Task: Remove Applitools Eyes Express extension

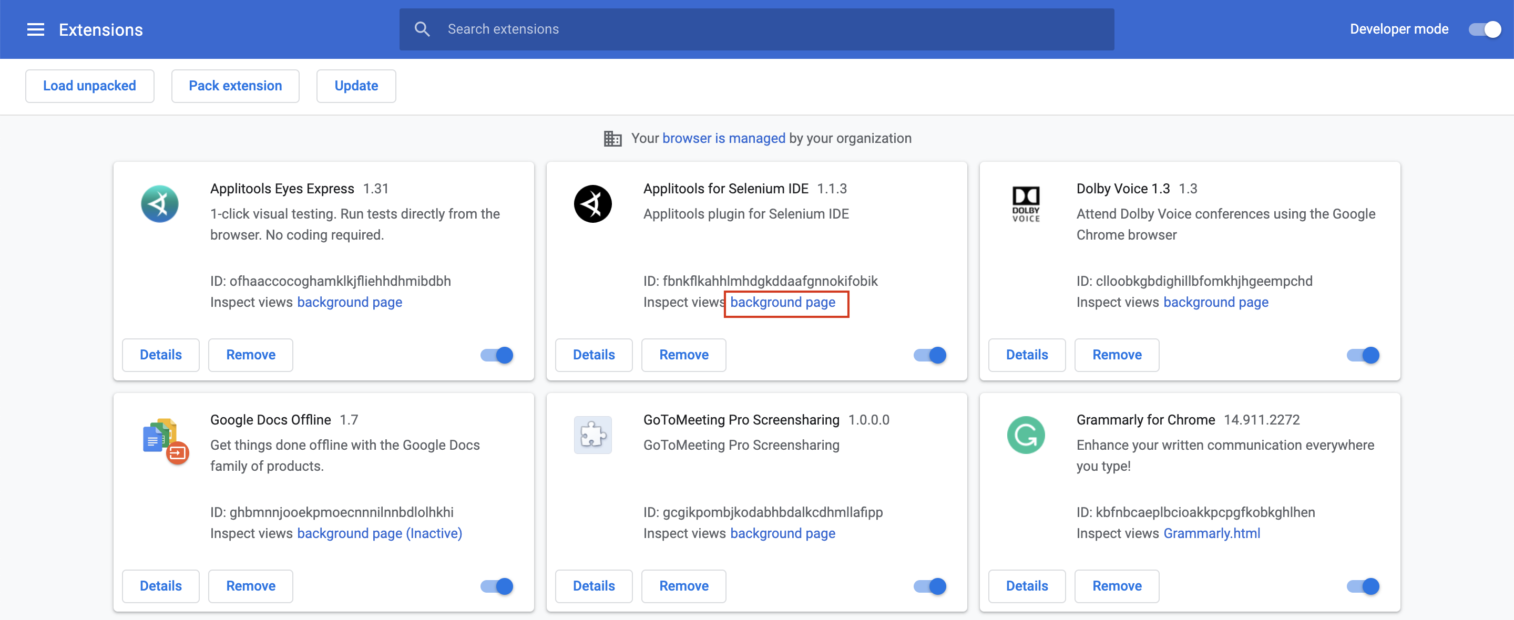Action: tap(250, 355)
